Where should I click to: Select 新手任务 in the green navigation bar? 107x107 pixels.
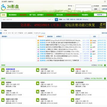pyautogui.click(x=59, y=15)
